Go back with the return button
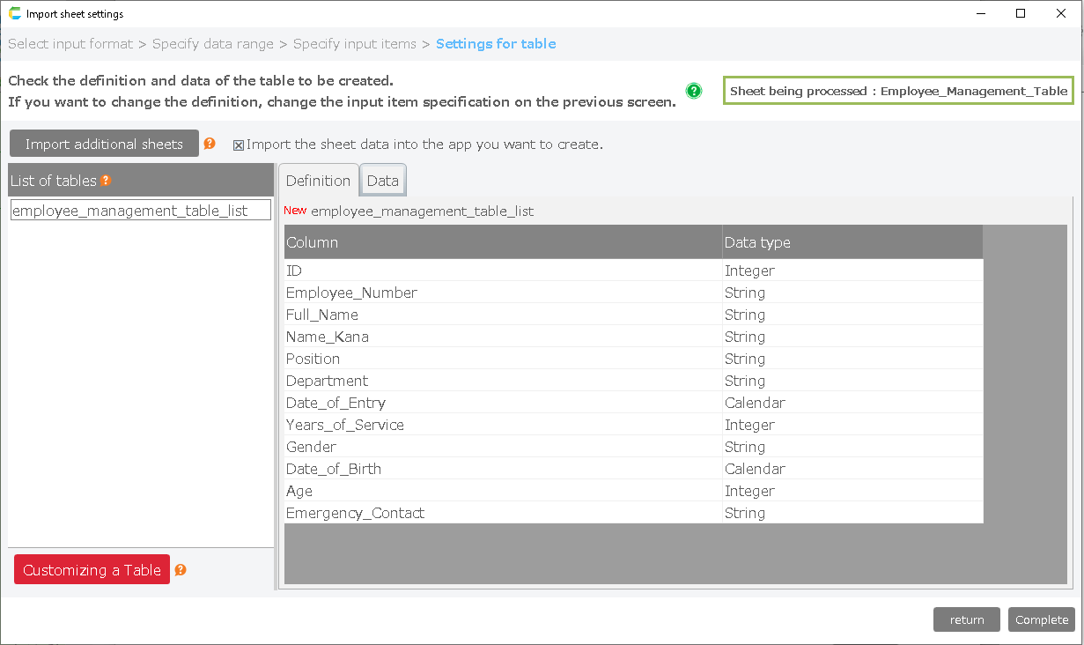Viewport: 1084px width, 645px height. tap(966, 619)
